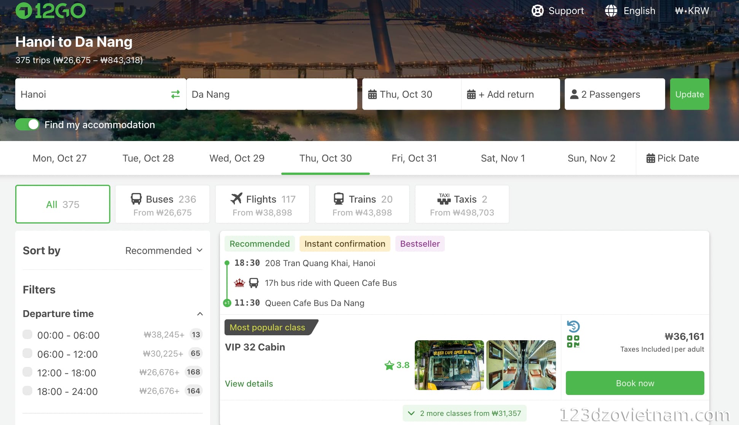Viewport: 739px width, 425px height.
Task: Open the Thu, Oct 30 date picker field
Action: (412, 94)
